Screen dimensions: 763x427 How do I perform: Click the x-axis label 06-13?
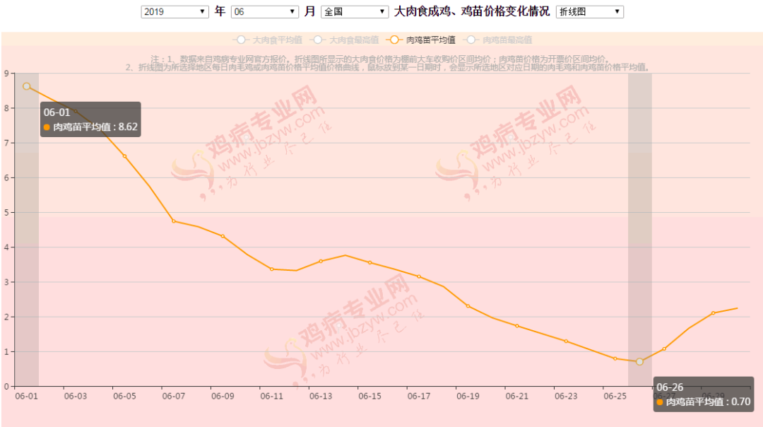click(x=321, y=397)
